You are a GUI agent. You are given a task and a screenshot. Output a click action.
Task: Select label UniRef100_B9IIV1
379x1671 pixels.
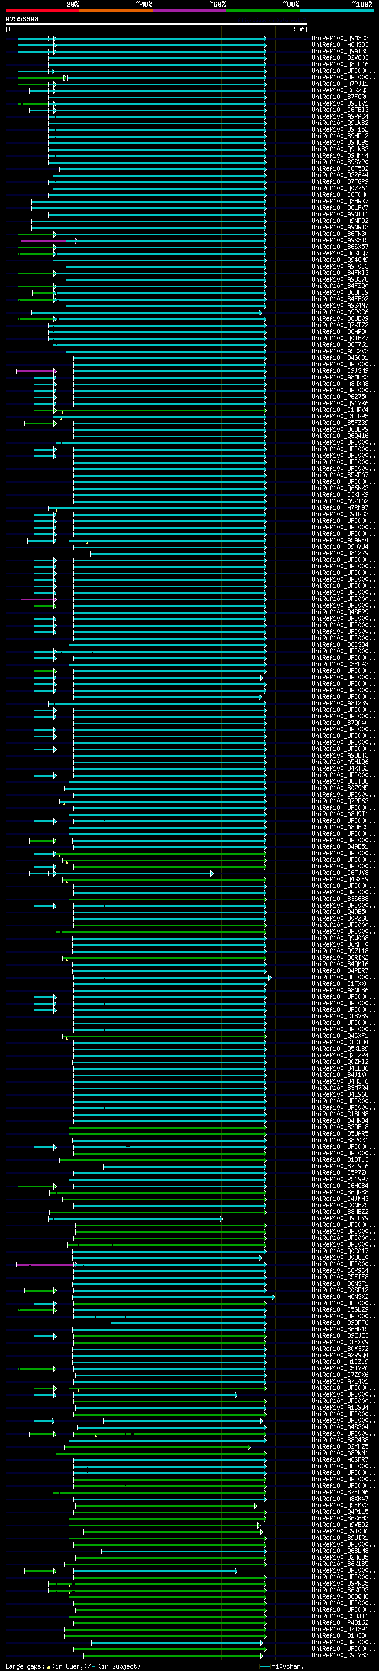(340, 103)
